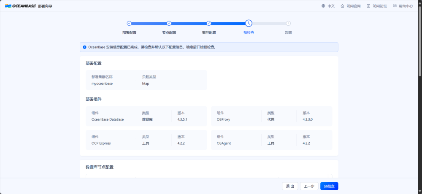Screen dimensions: 422x194
Task: Click the globe language icon
Action: coord(323,6)
